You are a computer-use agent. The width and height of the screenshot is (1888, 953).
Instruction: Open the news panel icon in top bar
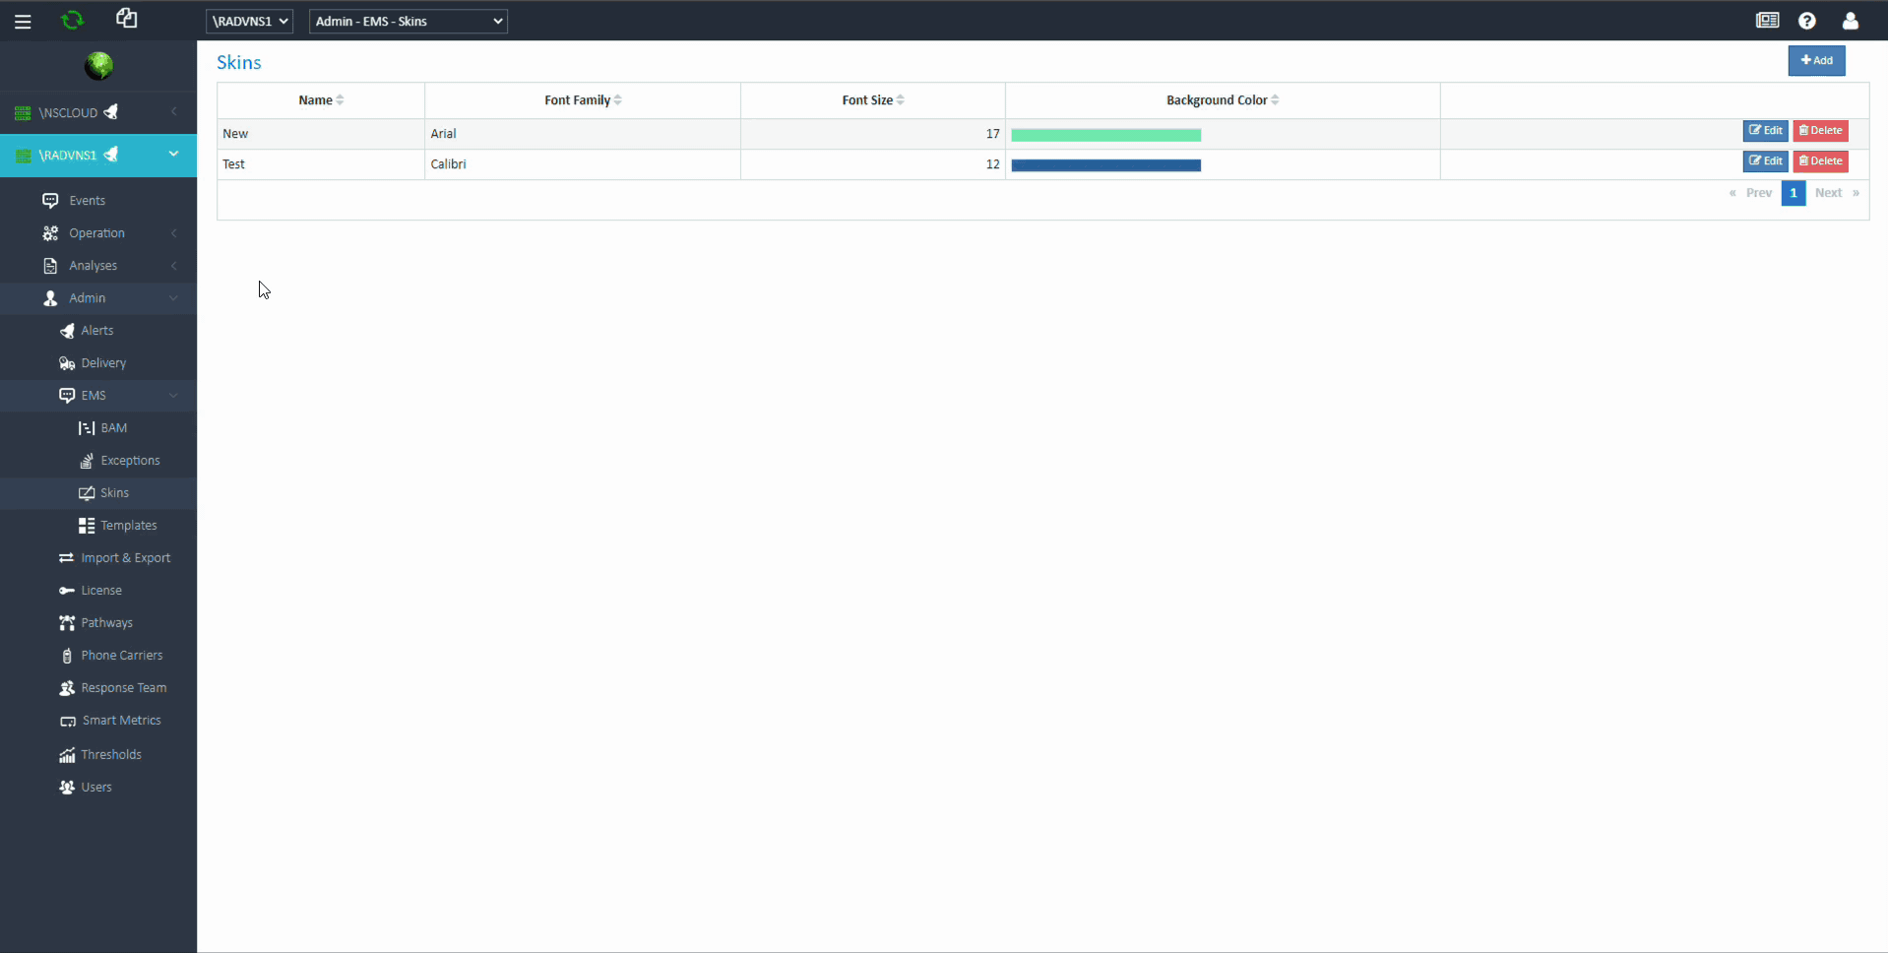[x=1768, y=20]
